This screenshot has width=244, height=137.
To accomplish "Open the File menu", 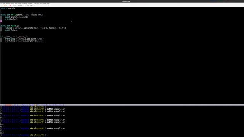I will (2, 3).
